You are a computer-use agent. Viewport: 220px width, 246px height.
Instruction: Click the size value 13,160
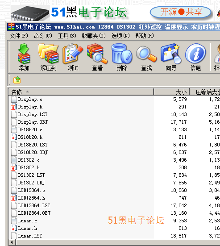179,213
